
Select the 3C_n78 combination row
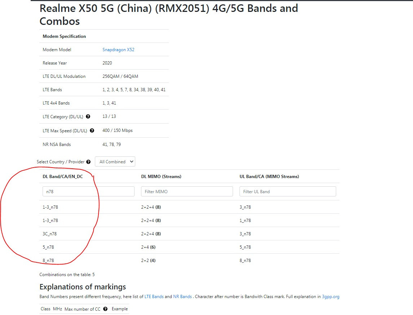point(189,234)
